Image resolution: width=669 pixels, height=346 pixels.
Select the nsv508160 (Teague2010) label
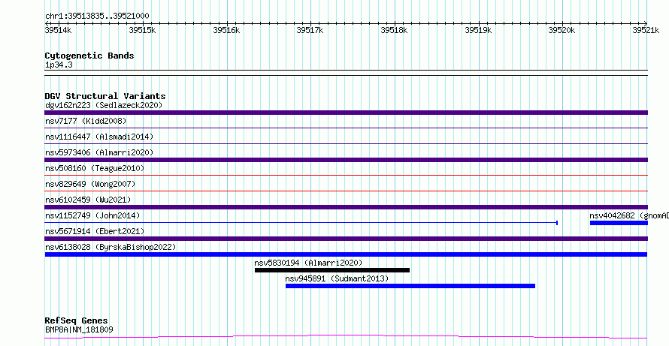coord(95,168)
